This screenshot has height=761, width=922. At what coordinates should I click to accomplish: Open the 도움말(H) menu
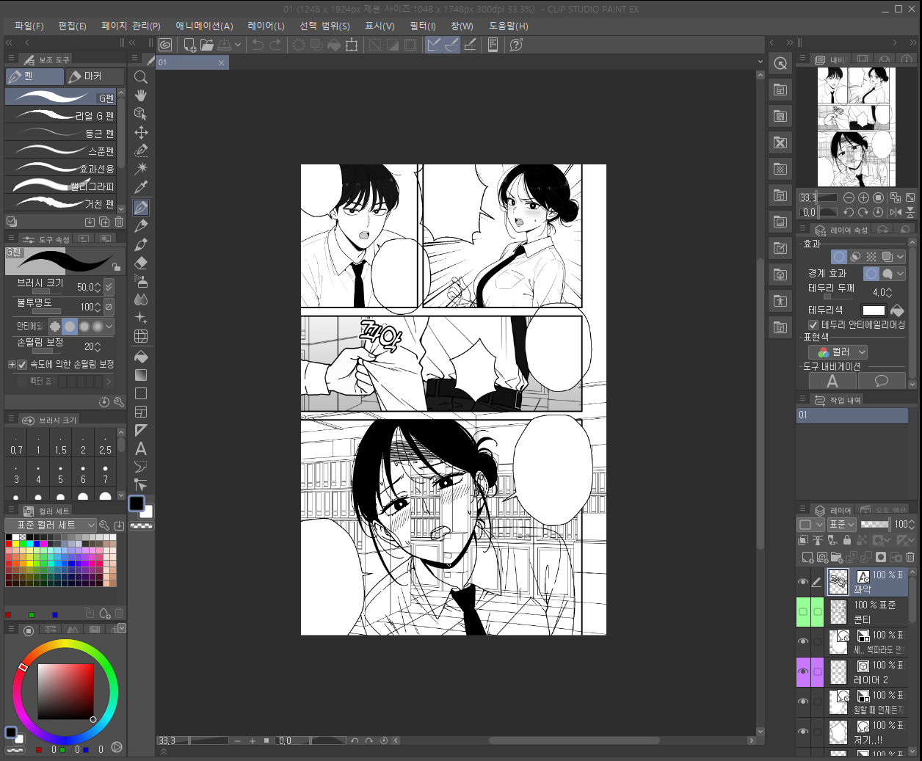pyautogui.click(x=509, y=26)
